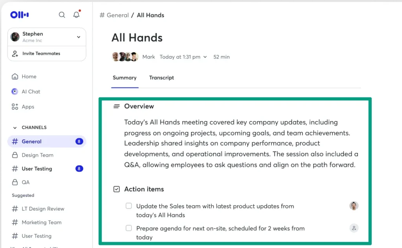Click the checkbox icon beside Action items heading
Viewport: 402px width, 248px height.
pos(117,189)
